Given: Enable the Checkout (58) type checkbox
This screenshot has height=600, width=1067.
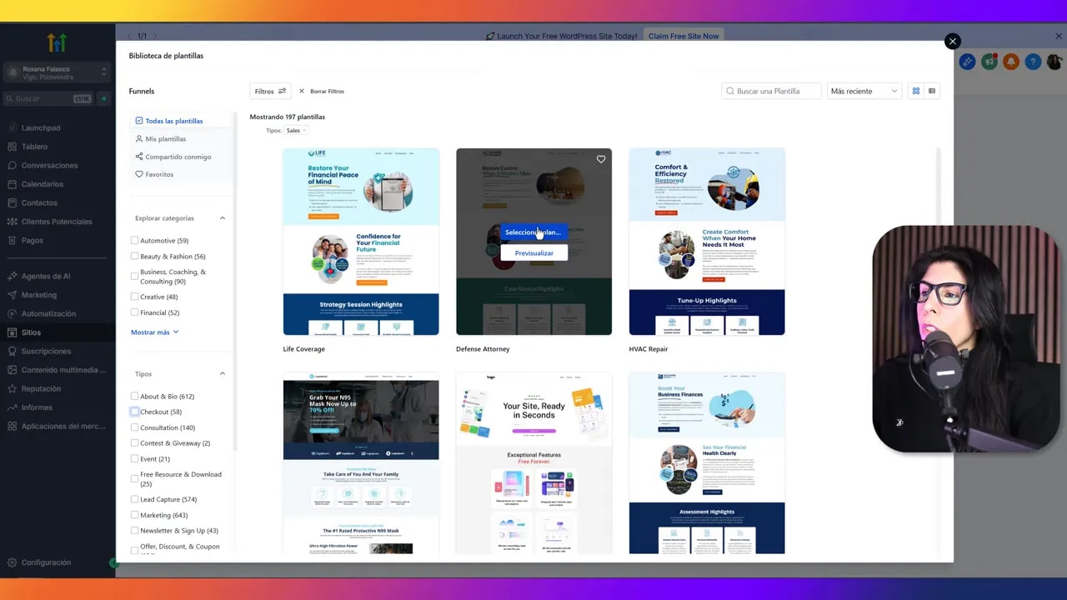Looking at the screenshot, I should (x=134, y=412).
